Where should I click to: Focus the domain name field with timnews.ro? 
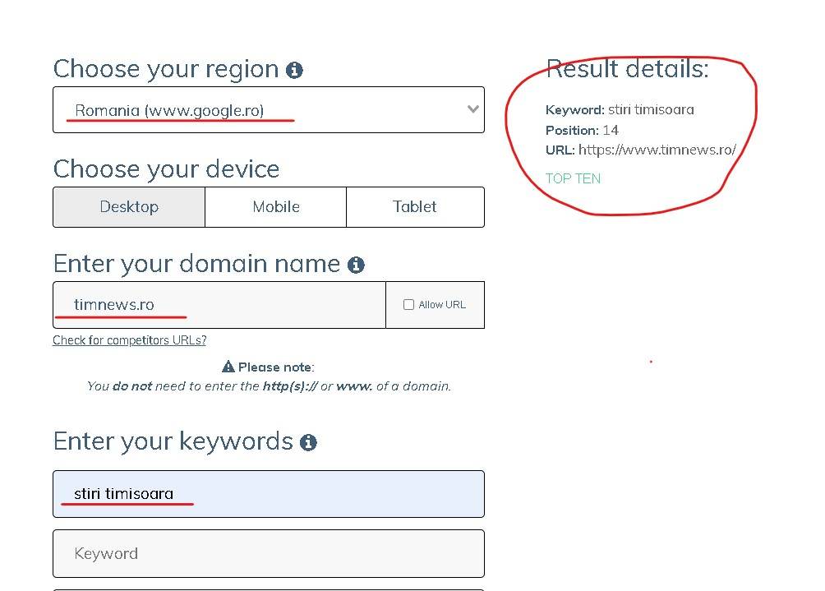click(219, 305)
